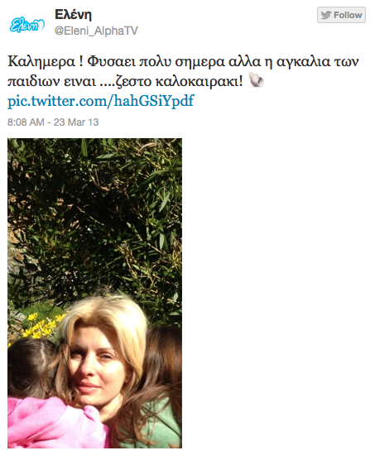Open the tweet timestamp 8:08 AM
Image resolution: width=375 pixels, height=460 pixels.
coord(26,122)
